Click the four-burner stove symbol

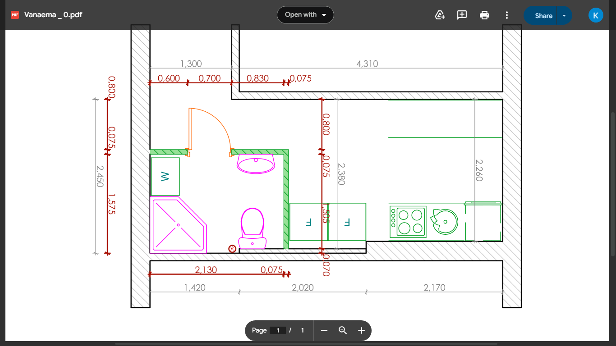408,222
